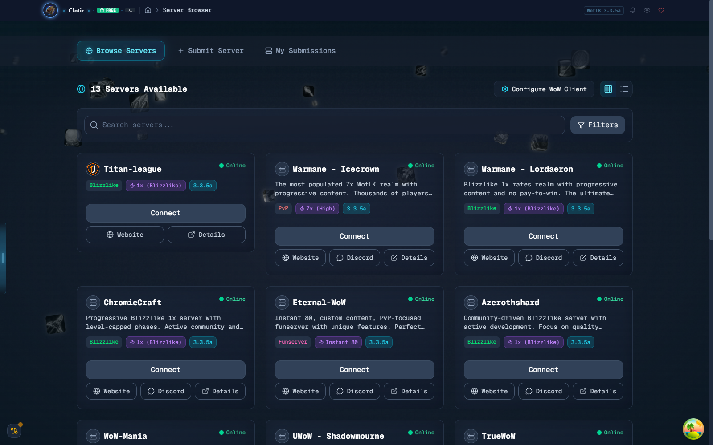Toggle favorites with the heart icon

click(x=661, y=10)
